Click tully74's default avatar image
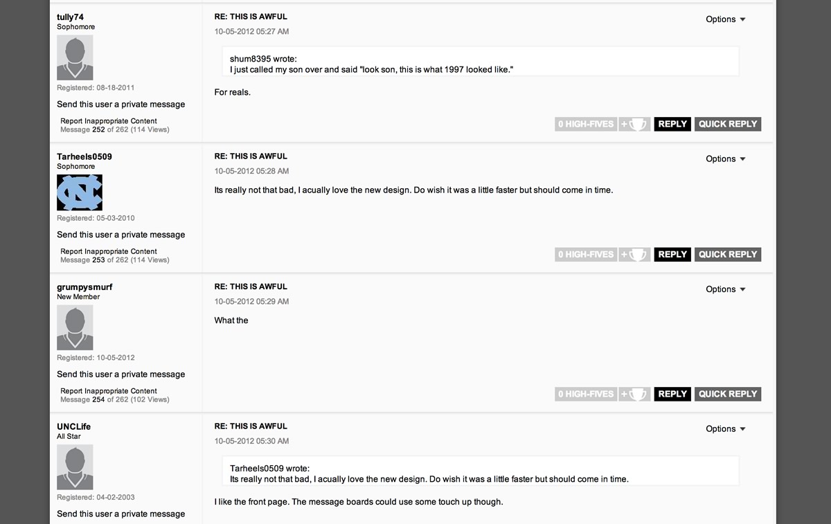Screen dimensions: 831x524 [75, 57]
